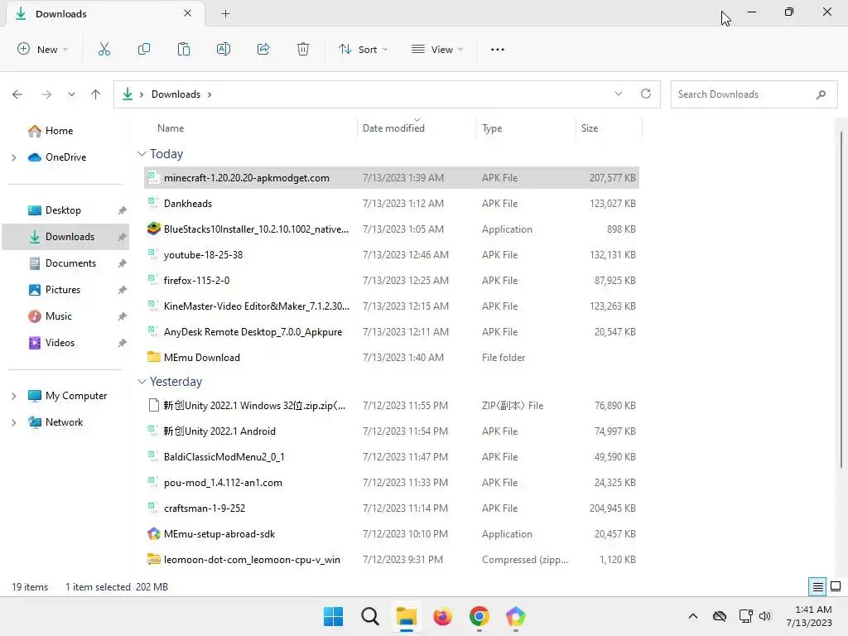The width and height of the screenshot is (848, 636).
Task: Expand My Computer tree node
Action: pos(14,397)
